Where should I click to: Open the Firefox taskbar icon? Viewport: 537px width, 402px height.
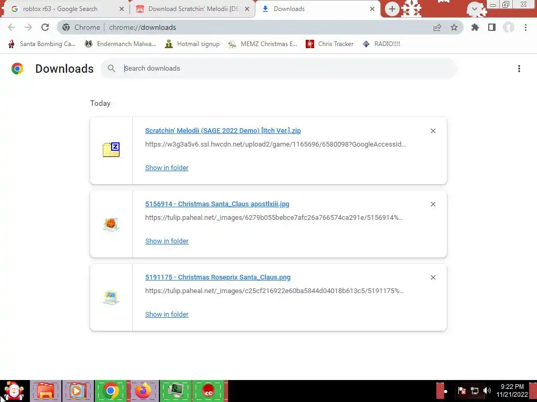click(143, 391)
